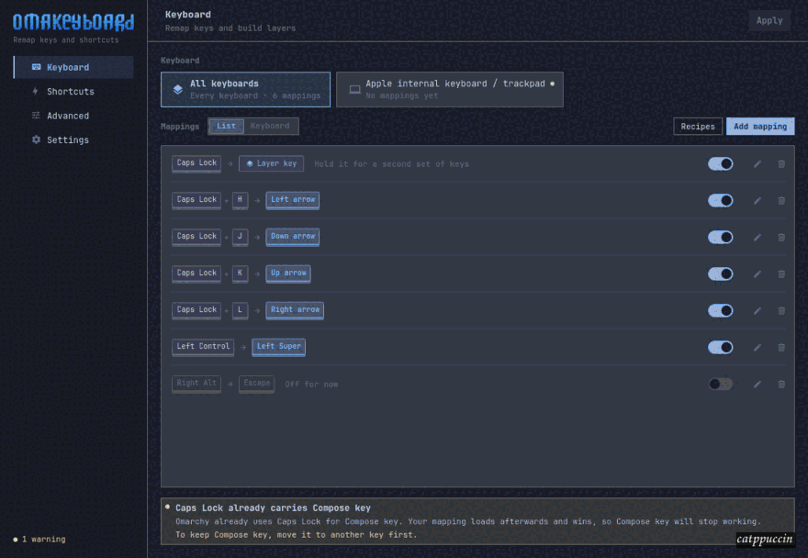This screenshot has width=808, height=558.
Task: Click the sliders Advanced icon
Action: (x=36, y=116)
